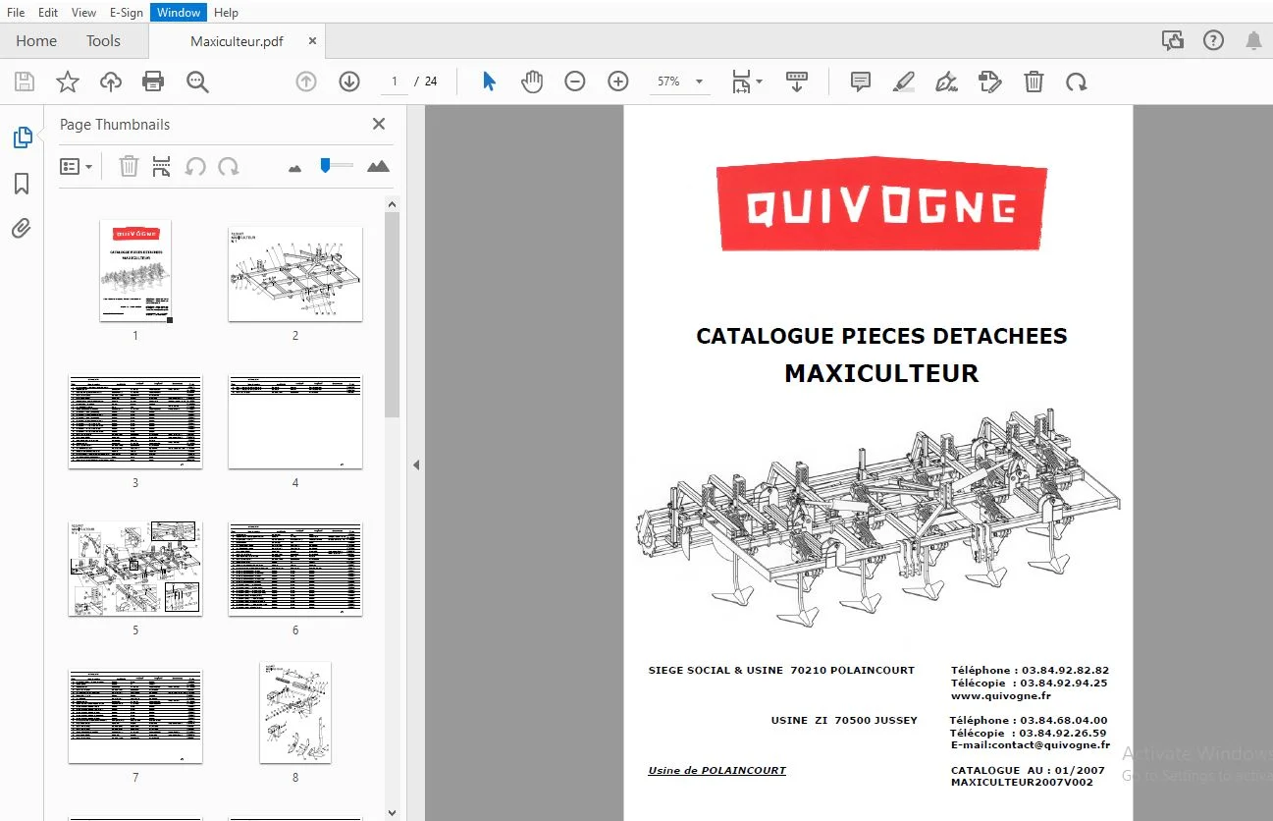Select the page 5 thumbnail
This screenshot has height=821, width=1273.
tap(135, 569)
